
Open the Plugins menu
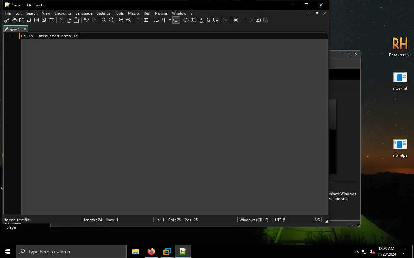(161, 13)
